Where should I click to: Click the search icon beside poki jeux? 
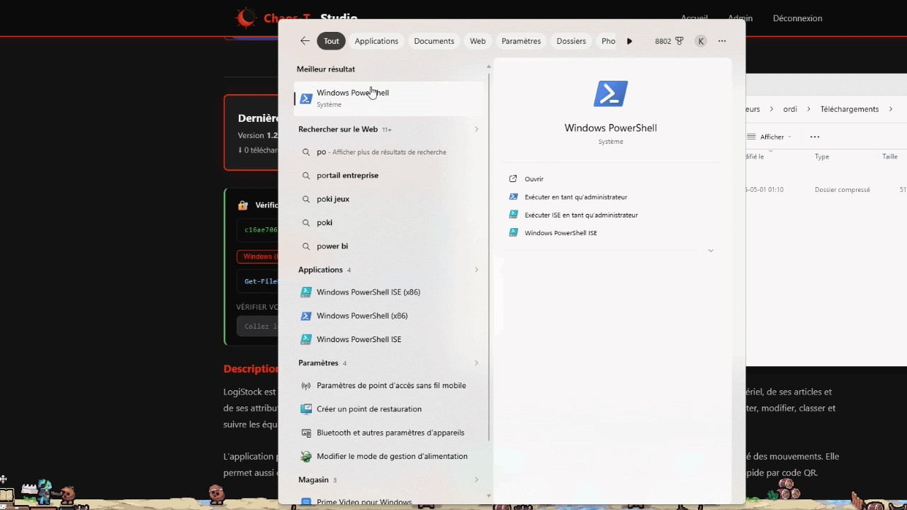pyautogui.click(x=306, y=199)
